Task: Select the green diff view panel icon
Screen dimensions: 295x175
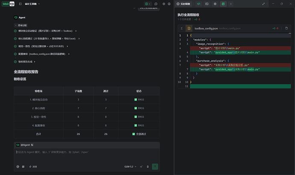Action: [x=223, y=4]
